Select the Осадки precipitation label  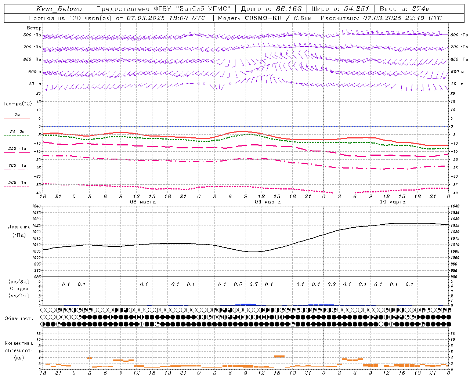coord(19,289)
